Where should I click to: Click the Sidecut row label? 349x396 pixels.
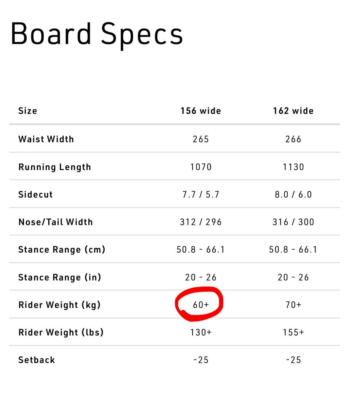pos(36,194)
